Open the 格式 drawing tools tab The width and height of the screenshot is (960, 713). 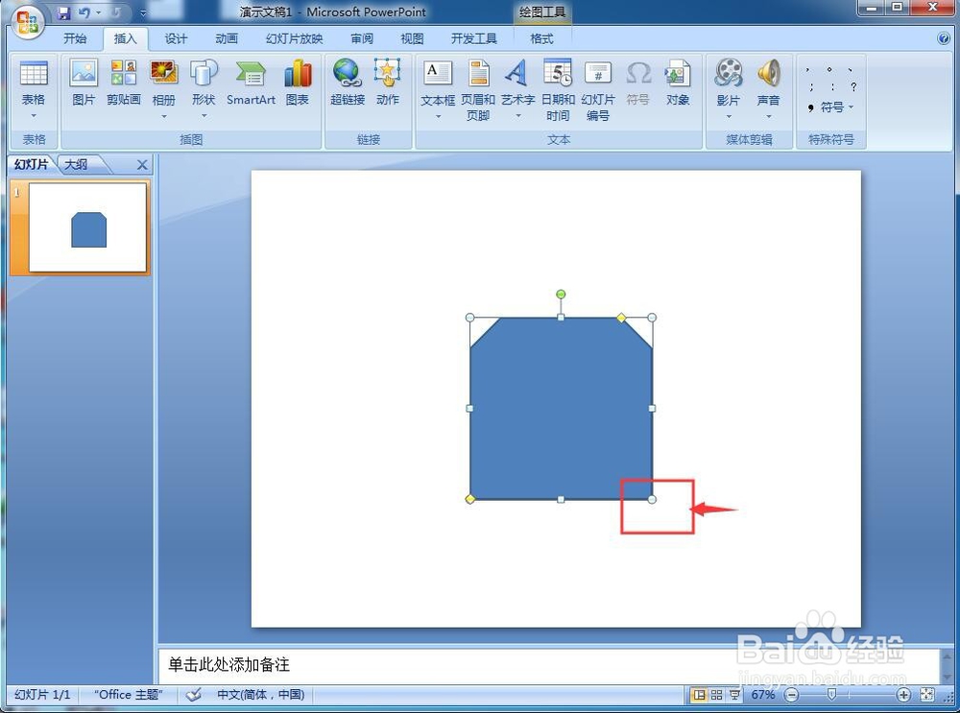coord(541,38)
